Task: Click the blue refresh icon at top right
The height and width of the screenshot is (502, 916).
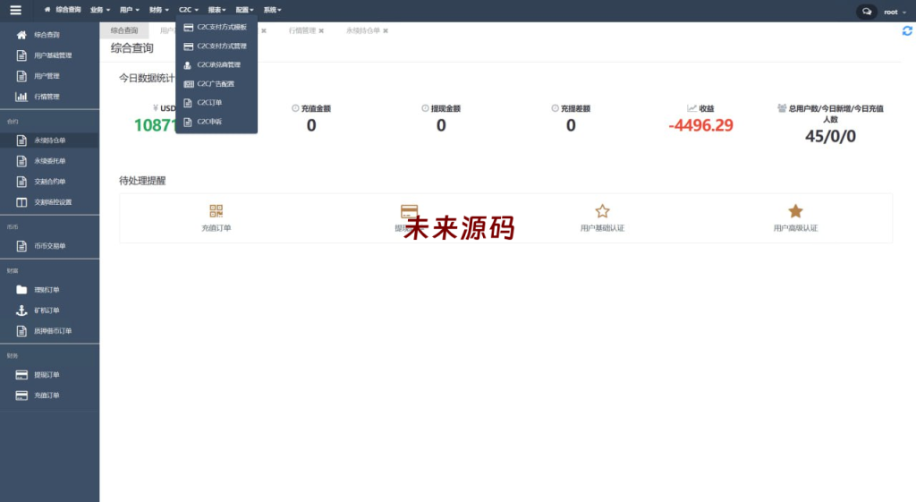Action: click(907, 31)
